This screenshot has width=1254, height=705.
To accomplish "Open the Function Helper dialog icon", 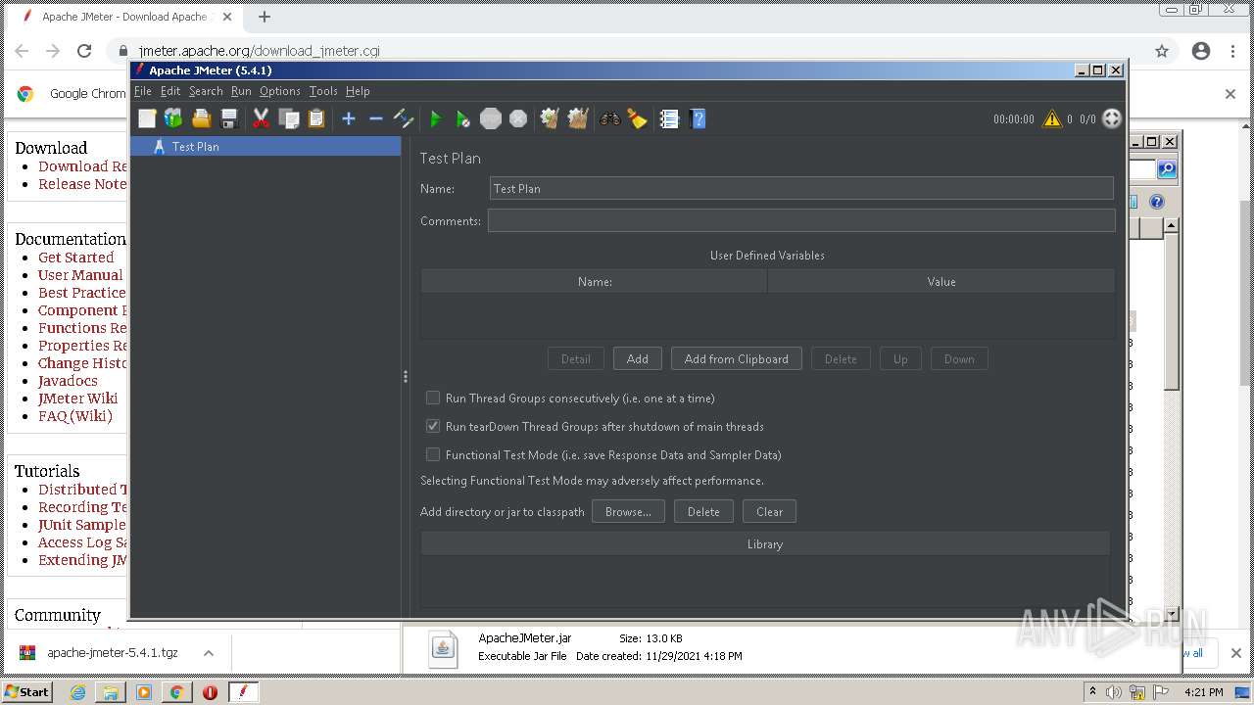I will [x=669, y=118].
